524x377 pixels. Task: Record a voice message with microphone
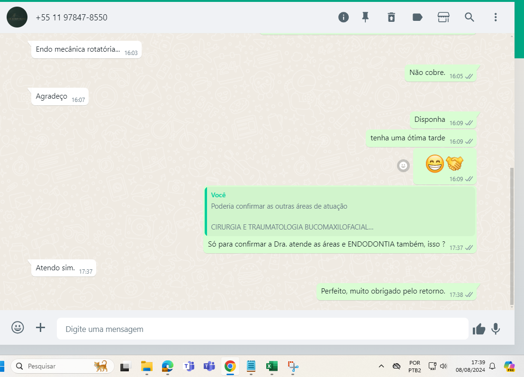[496, 329]
